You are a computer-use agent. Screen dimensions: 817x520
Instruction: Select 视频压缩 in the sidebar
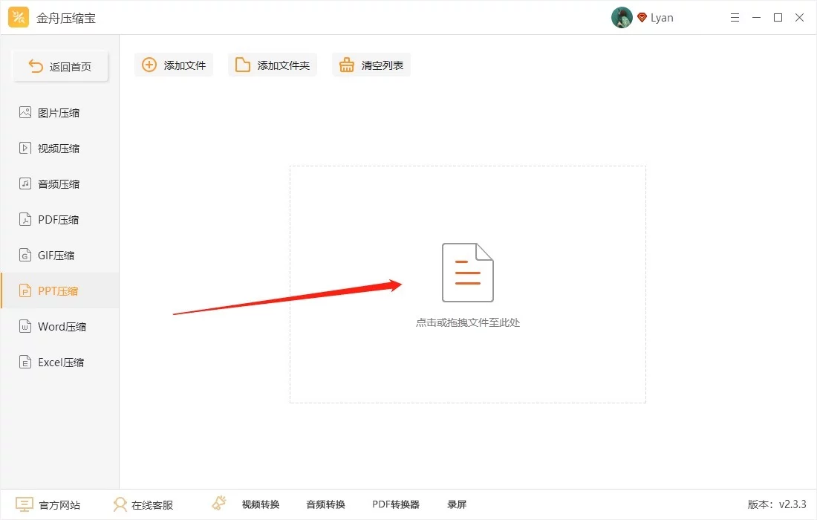coord(60,149)
